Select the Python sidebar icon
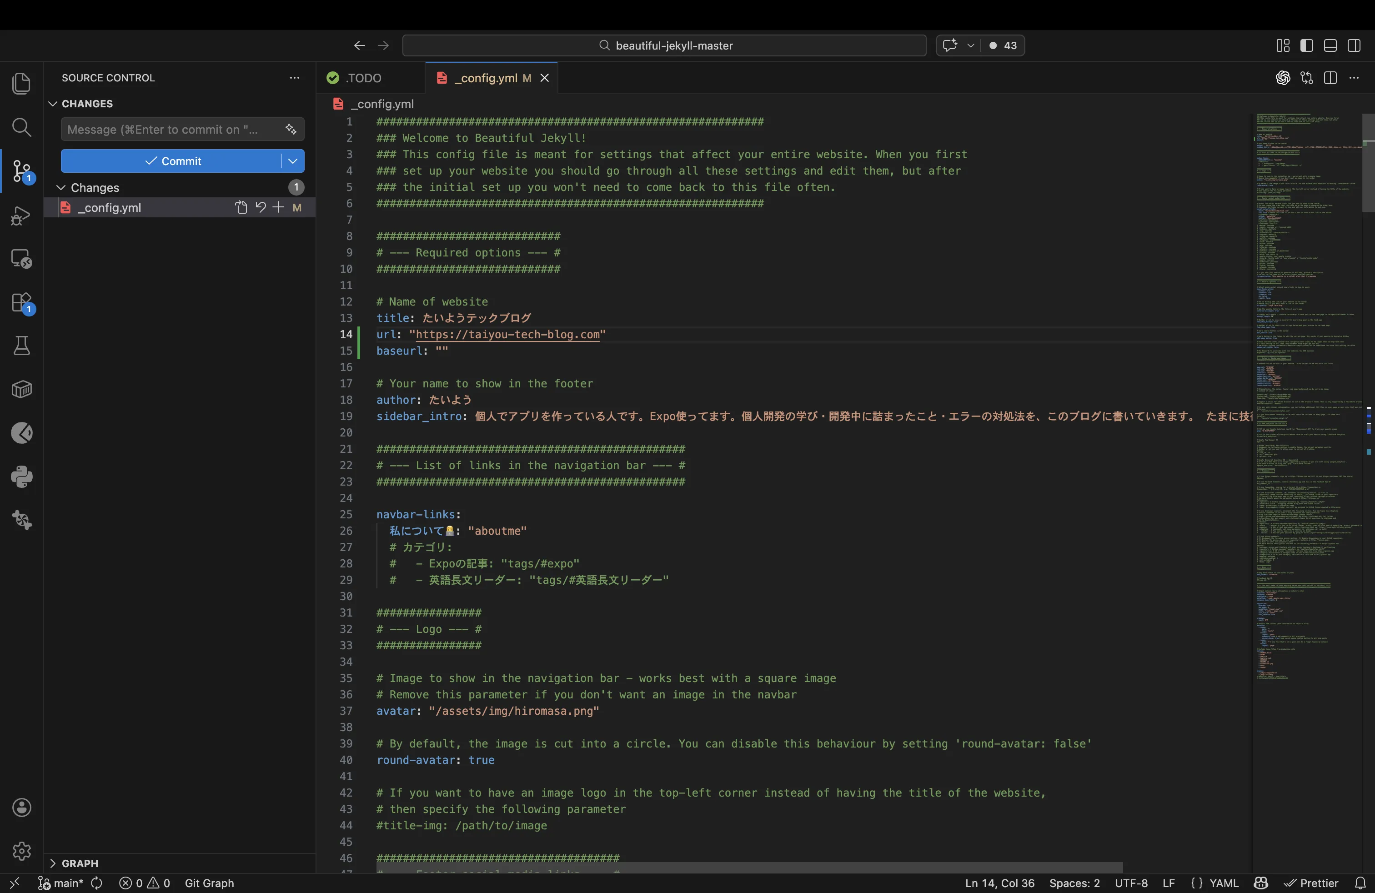 click(21, 476)
